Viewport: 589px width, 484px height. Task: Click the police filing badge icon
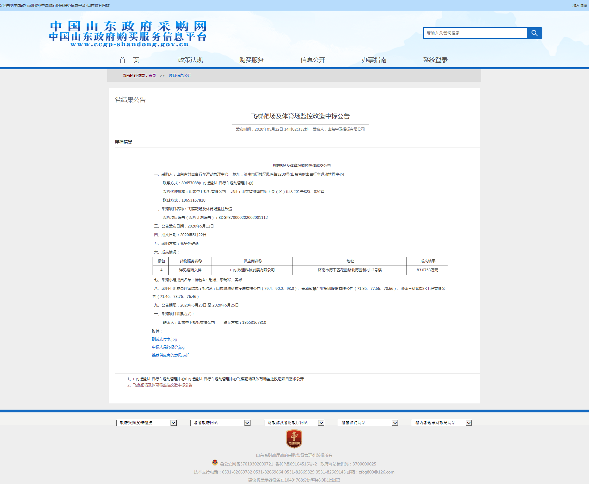pos(215,462)
